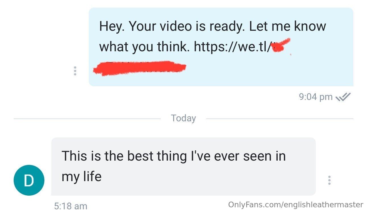Open the teal D profile avatar
The height and width of the screenshot is (213, 367).
click(x=29, y=180)
